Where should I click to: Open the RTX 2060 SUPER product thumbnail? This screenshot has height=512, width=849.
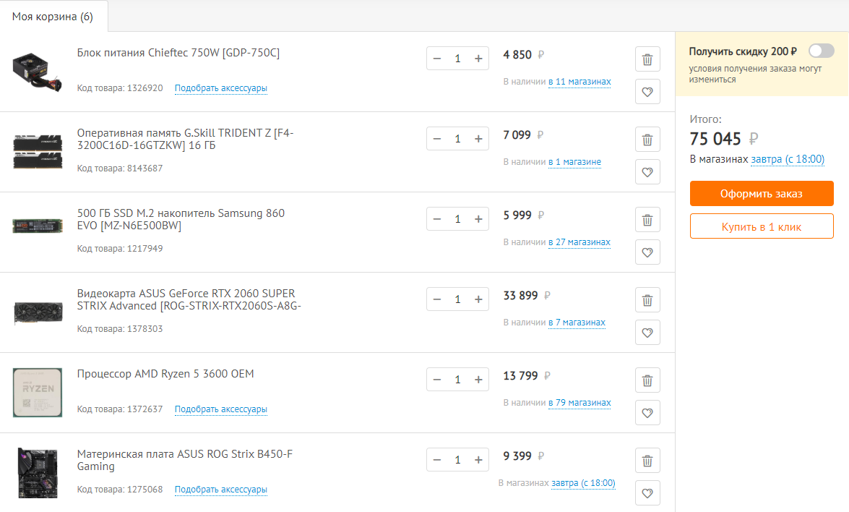coord(38,312)
